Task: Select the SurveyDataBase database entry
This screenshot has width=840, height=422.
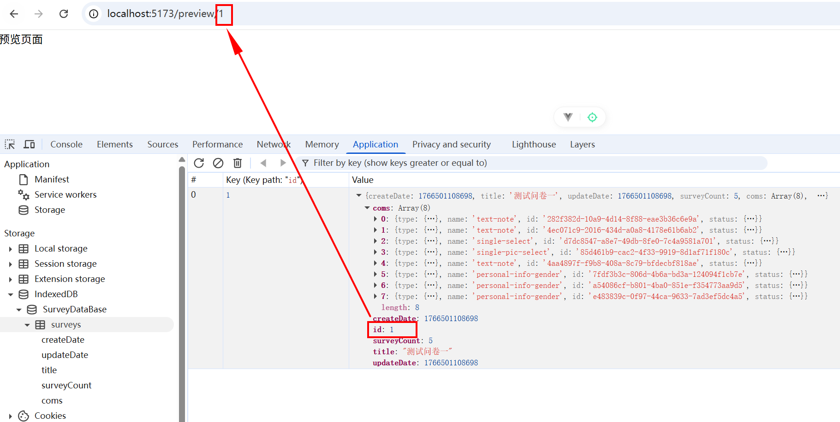Action: pyautogui.click(x=75, y=309)
